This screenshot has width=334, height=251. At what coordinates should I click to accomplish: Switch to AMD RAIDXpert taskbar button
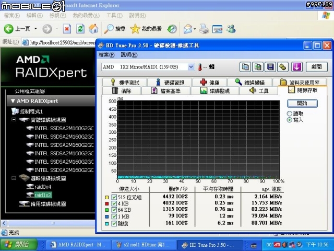pyautogui.click(x=78, y=245)
